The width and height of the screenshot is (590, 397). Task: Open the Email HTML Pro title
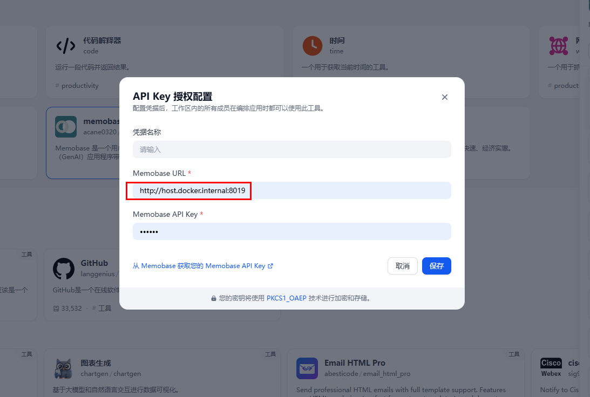pos(355,363)
